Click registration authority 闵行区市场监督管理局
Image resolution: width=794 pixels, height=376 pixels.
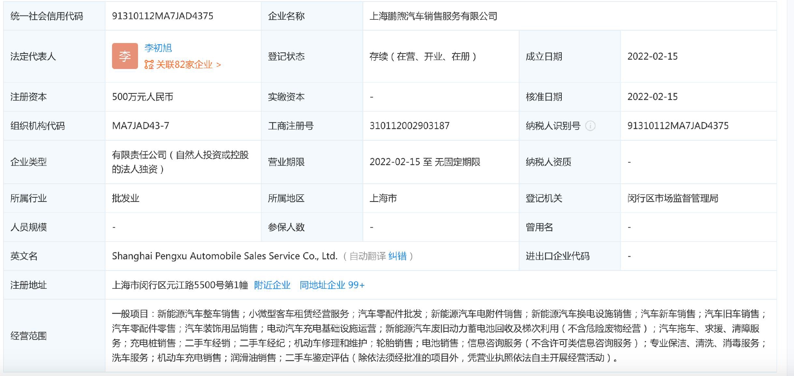(x=673, y=198)
